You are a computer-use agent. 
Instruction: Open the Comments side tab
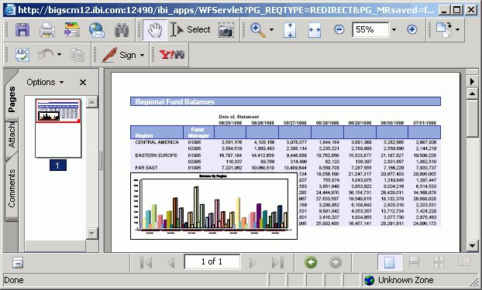click(12, 188)
